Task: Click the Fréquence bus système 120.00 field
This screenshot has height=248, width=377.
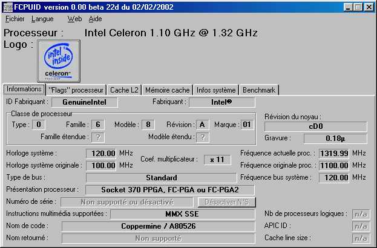Action: click(x=334, y=178)
